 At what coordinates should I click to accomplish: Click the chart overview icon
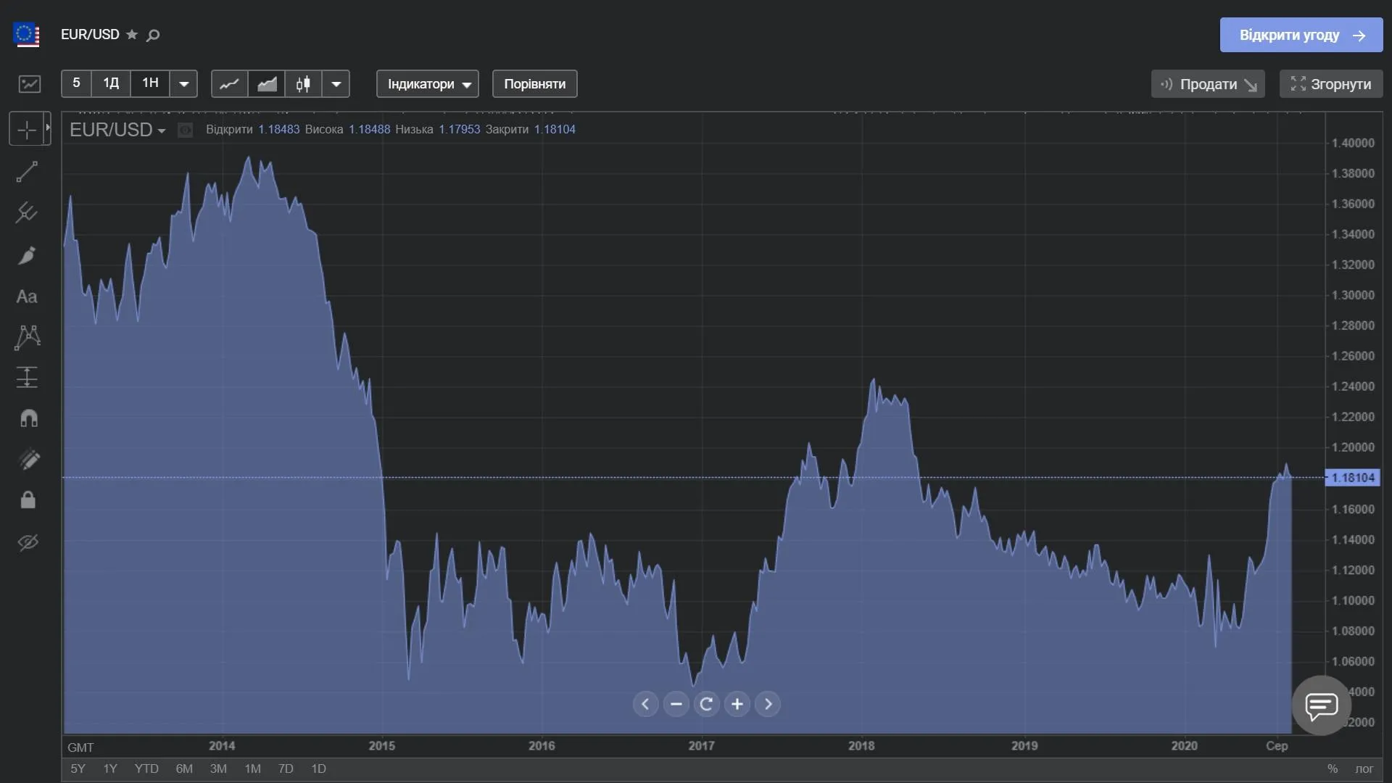coord(30,84)
